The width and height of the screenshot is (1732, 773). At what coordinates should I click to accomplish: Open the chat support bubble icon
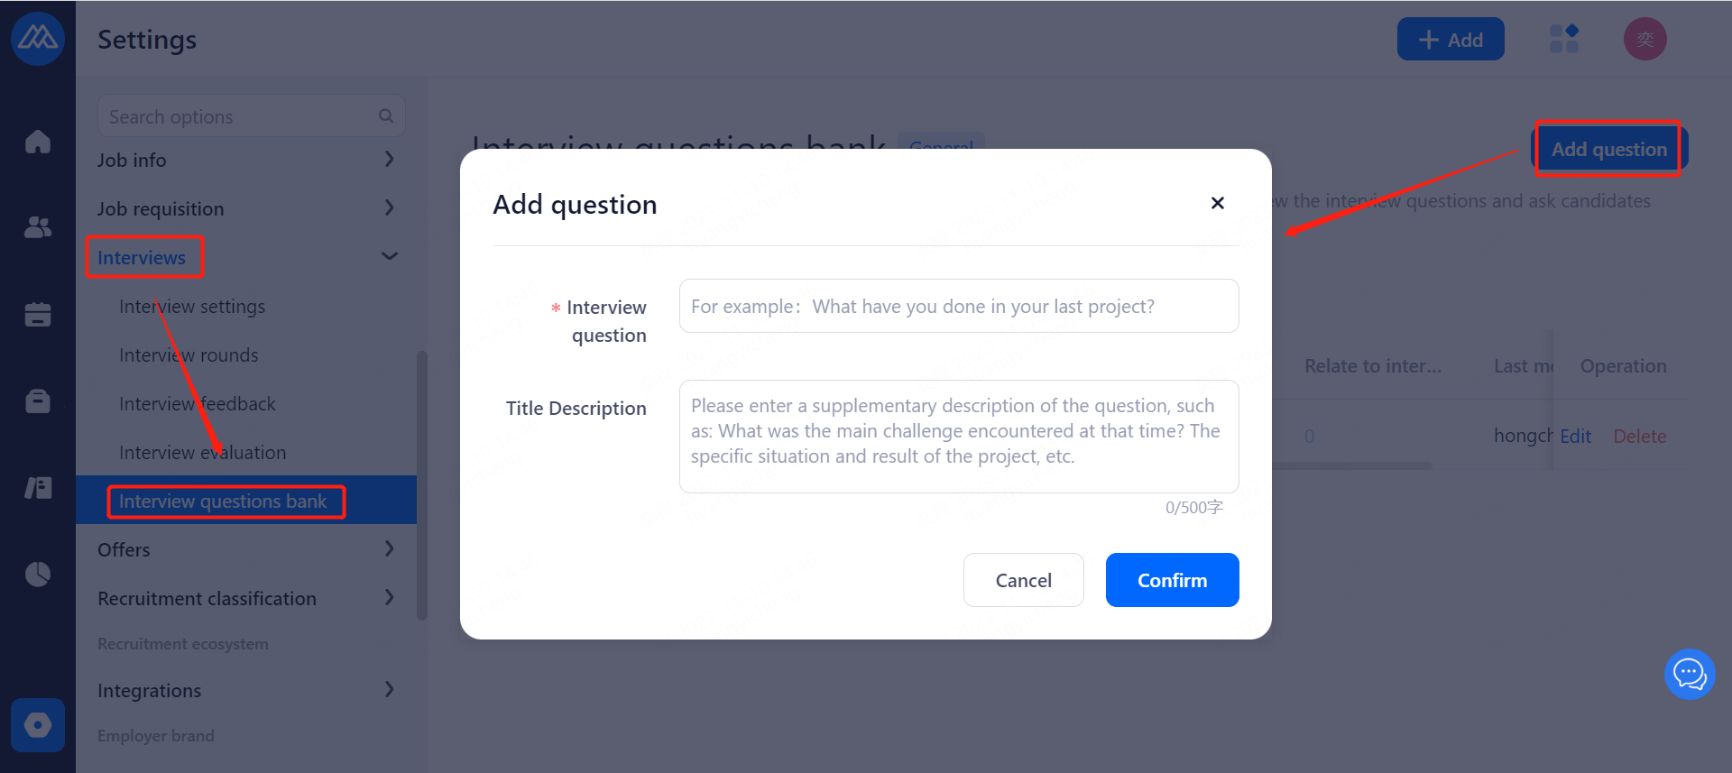[1689, 674]
